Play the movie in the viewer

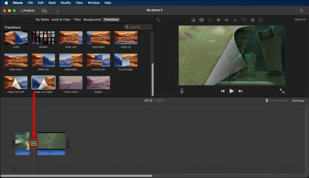coord(232,91)
